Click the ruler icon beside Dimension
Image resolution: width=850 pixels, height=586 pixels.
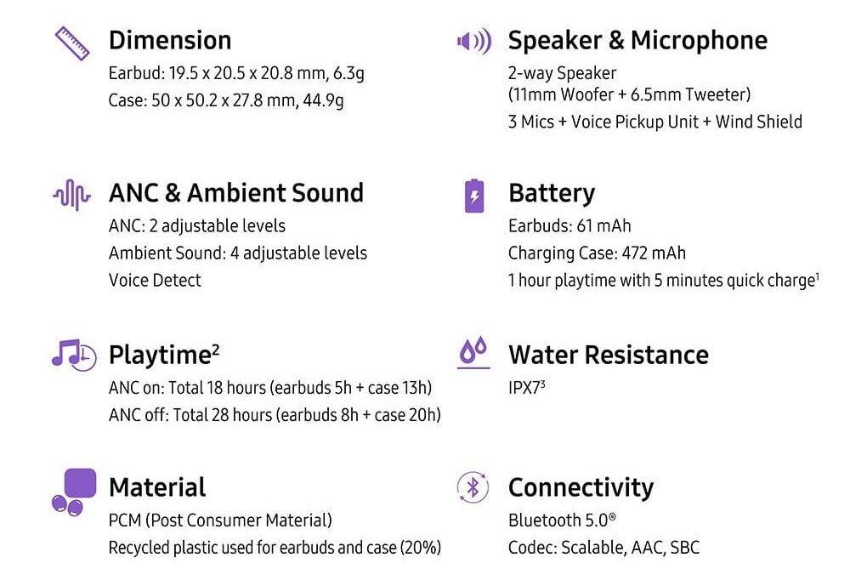coord(72,43)
